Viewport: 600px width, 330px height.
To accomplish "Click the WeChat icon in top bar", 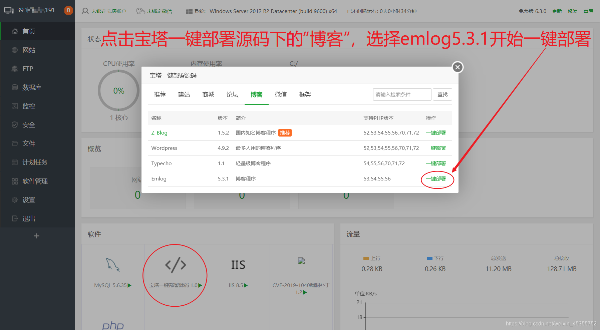I will [x=140, y=11].
